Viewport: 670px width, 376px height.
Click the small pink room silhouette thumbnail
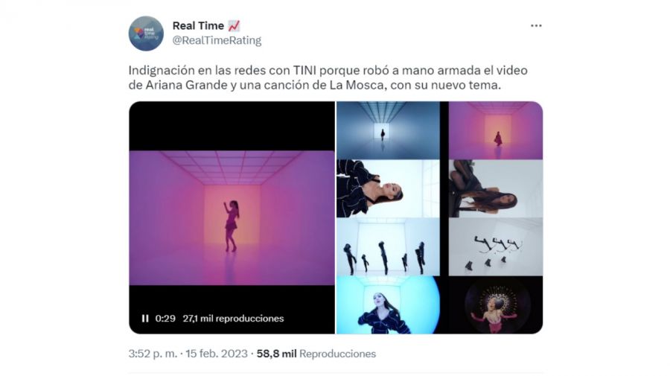point(496,130)
